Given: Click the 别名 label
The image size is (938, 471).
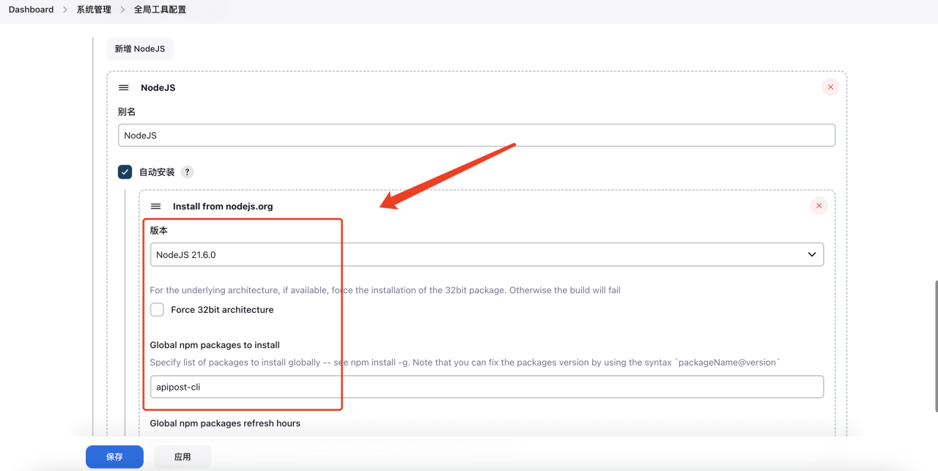Looking at the screenshot, I should (127, 112).
